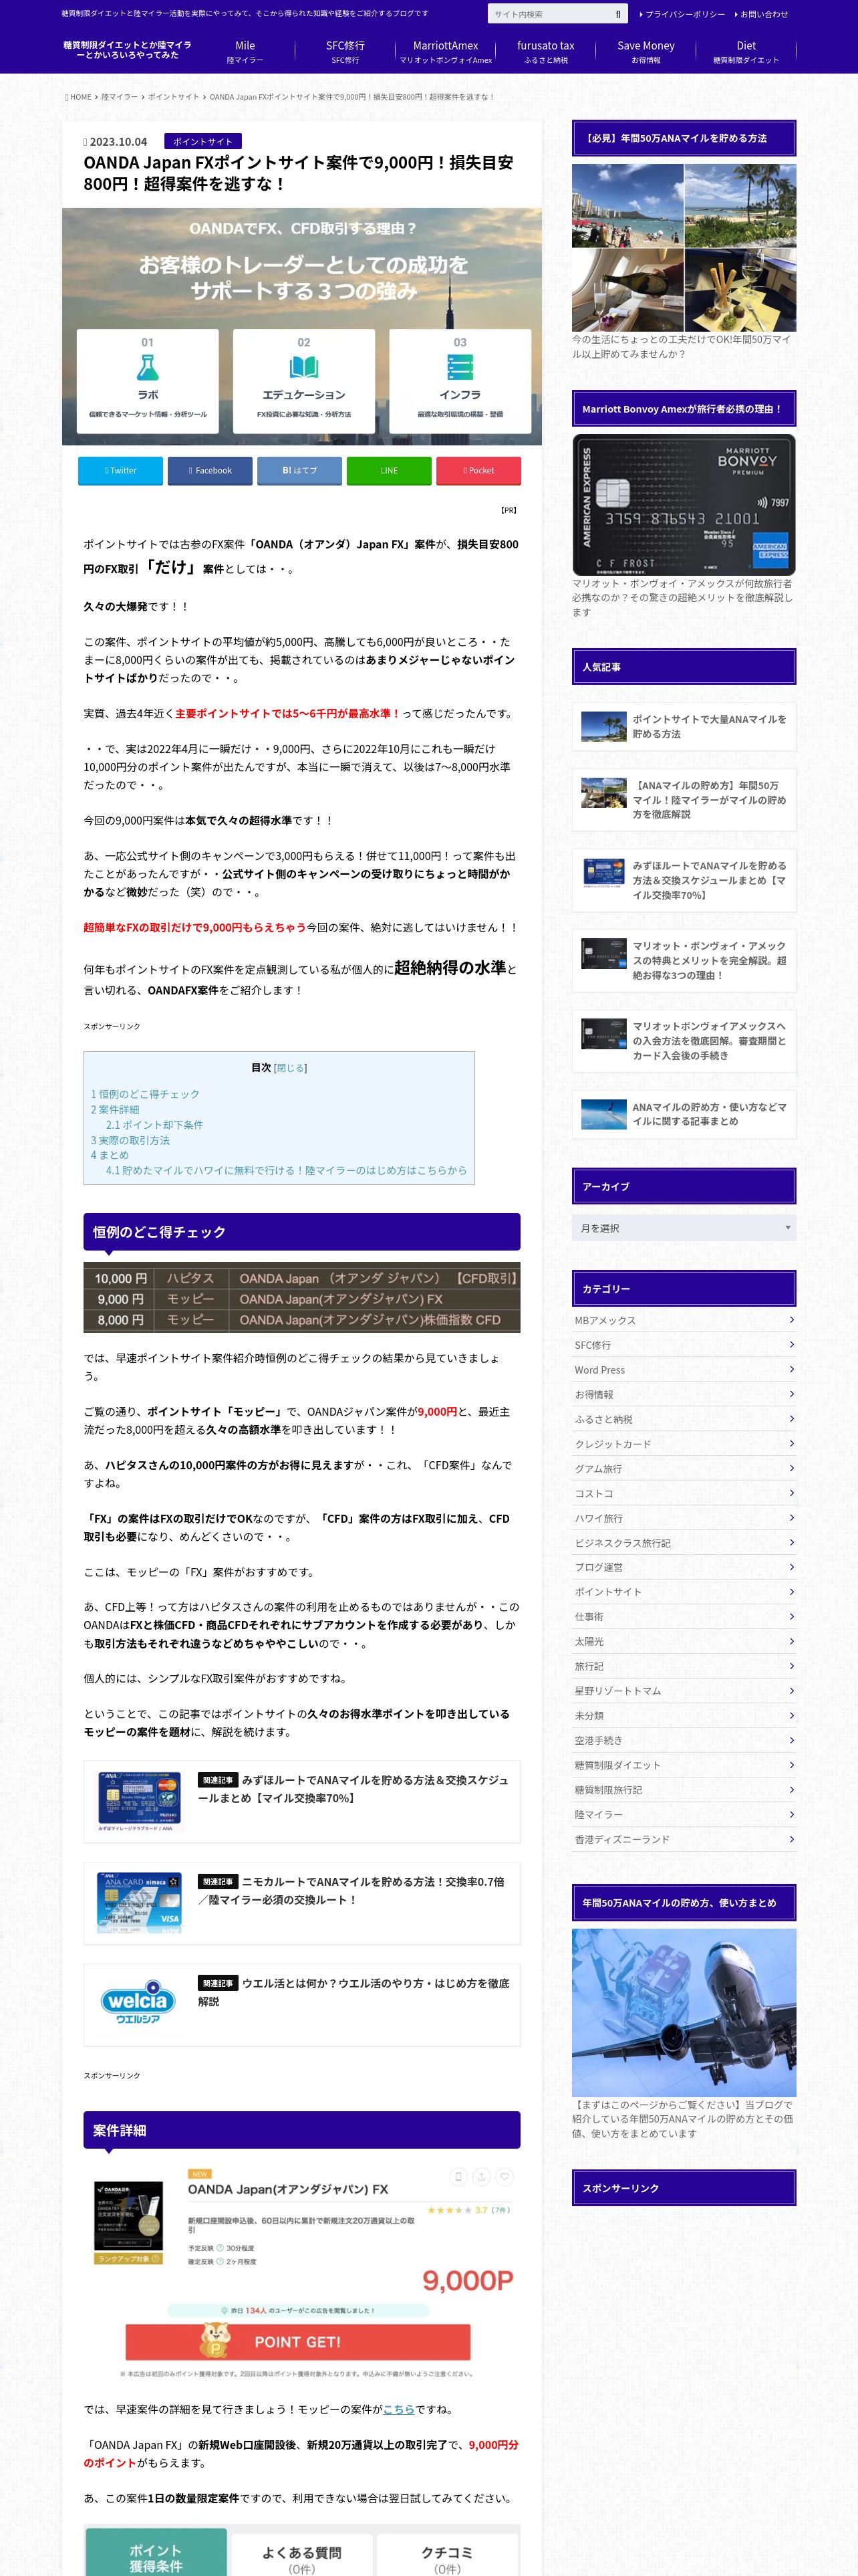Open the Marriott Bonvoy Amex card image
This screenshot has height=2576, width=858.
(683, 504)
